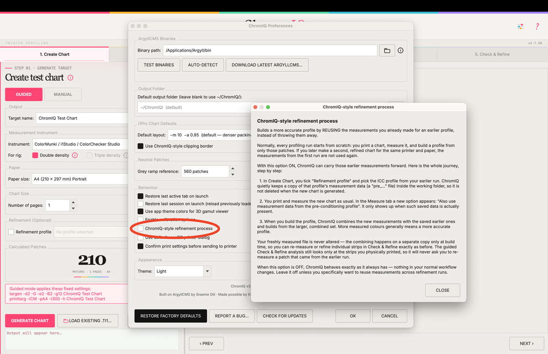Go to PREV step

point(206,344)
